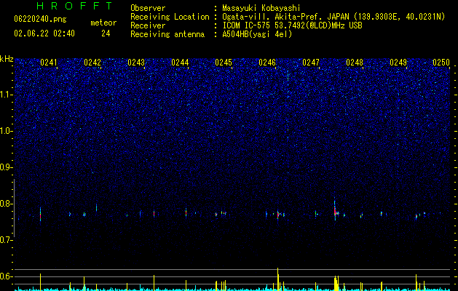Viewport: 458px width, 291px height.
Task: Click the meteor count 24
Action: pyautogui.click(x=106, y=33)
